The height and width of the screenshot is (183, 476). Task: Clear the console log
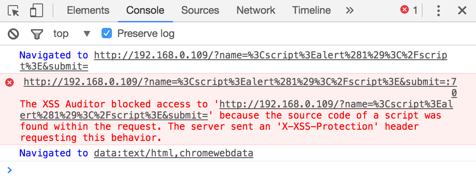point(14,34)
